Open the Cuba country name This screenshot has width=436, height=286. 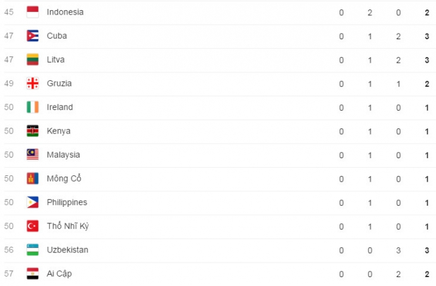point(57,36)
